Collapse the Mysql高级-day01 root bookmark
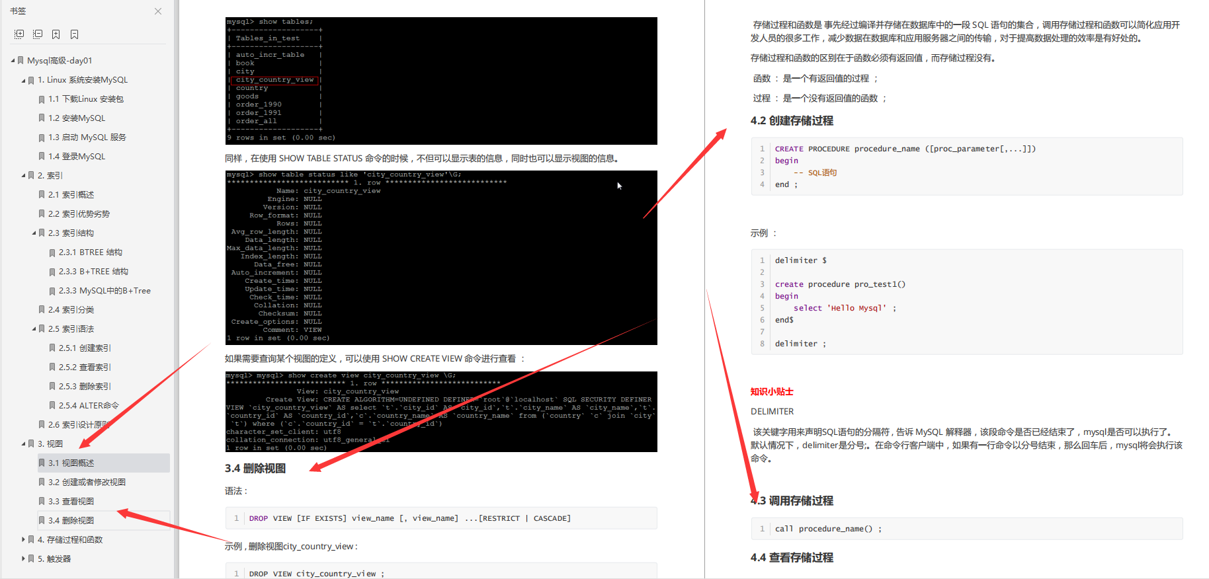1209x579 pixels. (13, 61)
